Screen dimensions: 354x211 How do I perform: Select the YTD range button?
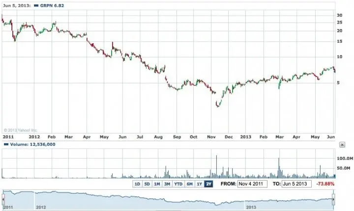(x=178, y=184)
